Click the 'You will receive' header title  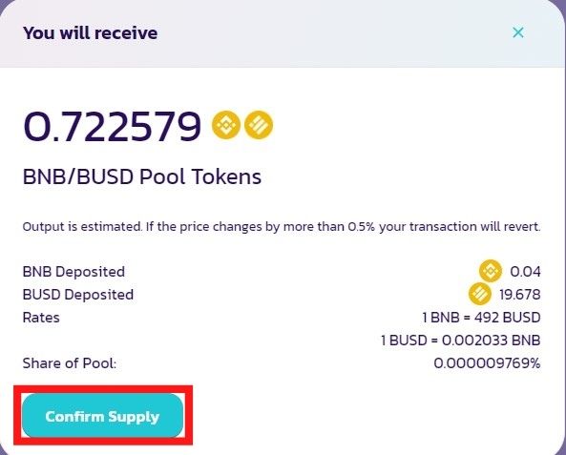coord(91,33)
